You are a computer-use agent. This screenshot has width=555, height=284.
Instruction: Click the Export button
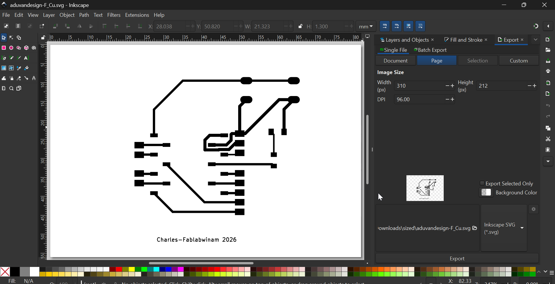tap(457, 259)
